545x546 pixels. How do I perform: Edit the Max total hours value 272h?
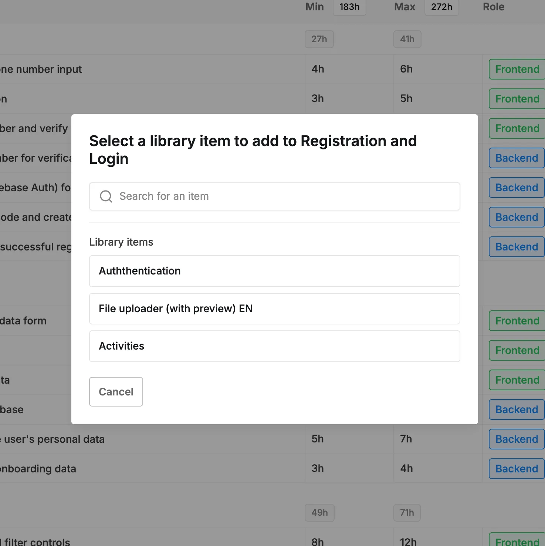441,7
